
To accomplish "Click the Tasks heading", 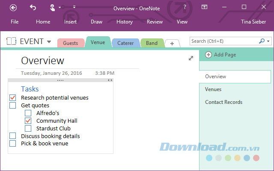I will (x=30, y=89).
